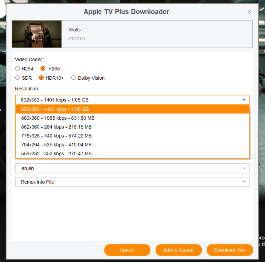The height and width of the screenshot is (262, 265).
Task: Close the Apple TV Plus Downloader dialog
Action: pos(250,12)
